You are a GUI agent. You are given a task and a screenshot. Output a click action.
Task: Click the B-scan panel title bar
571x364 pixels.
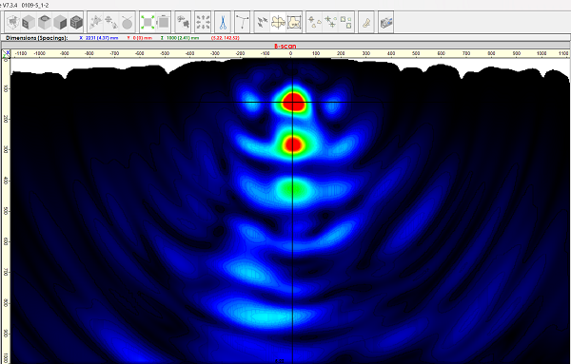coord(285,46)
